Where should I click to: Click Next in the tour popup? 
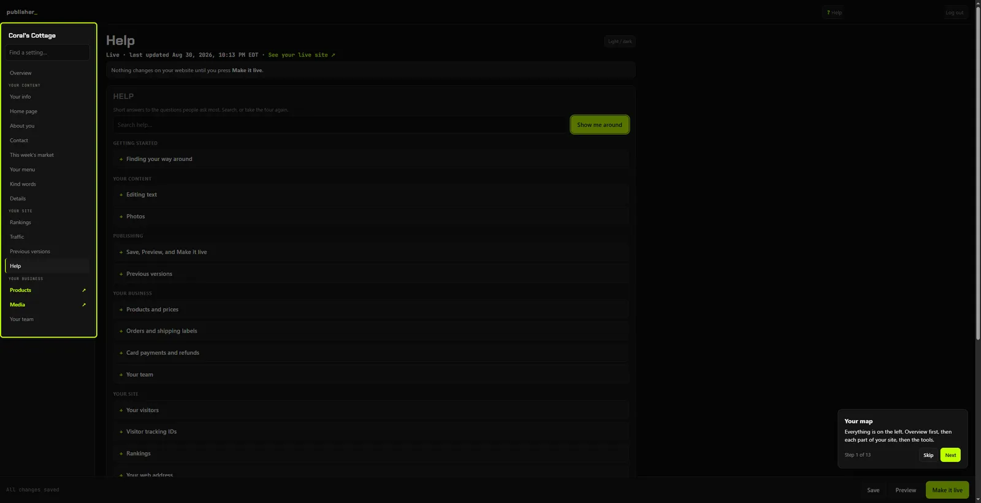(950, 455)
